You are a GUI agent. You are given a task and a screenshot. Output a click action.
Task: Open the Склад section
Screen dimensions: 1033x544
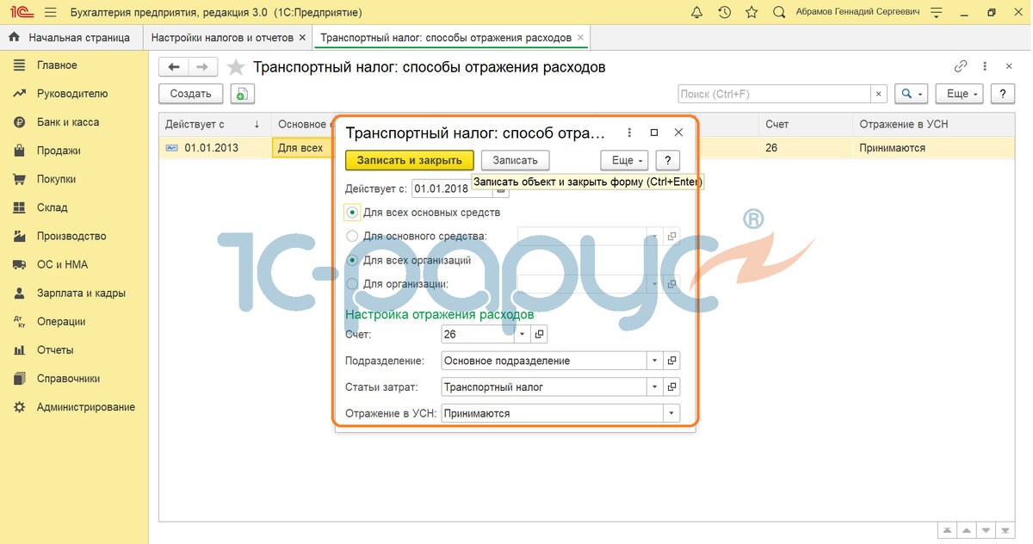pos(53,207)
